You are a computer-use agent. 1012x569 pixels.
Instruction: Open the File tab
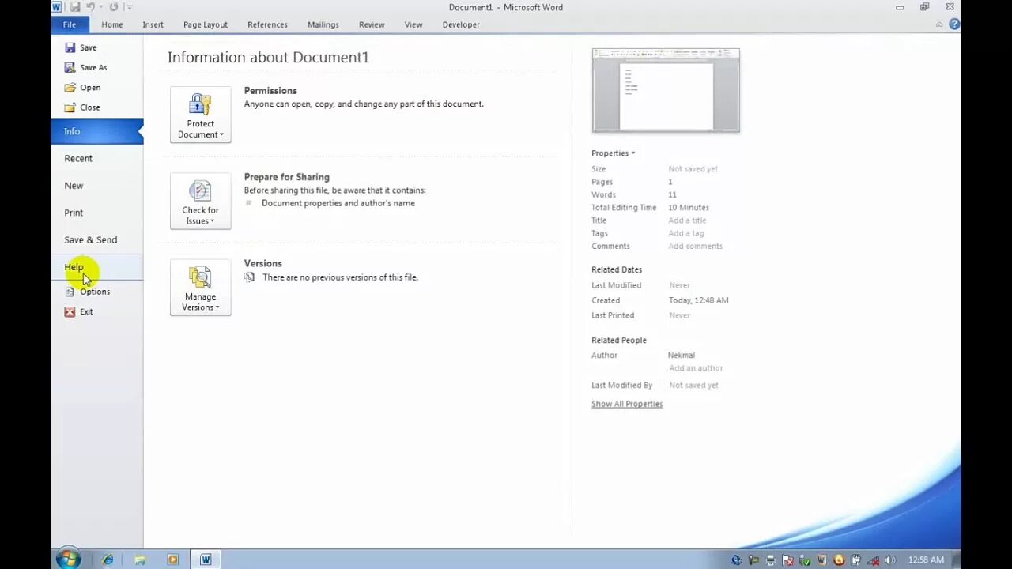click(70, 24)
